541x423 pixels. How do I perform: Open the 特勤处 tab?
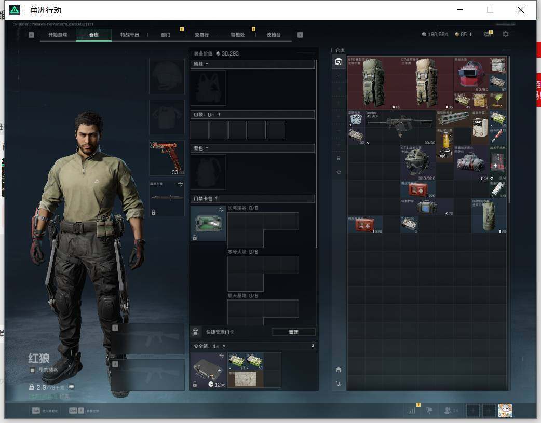238,35
